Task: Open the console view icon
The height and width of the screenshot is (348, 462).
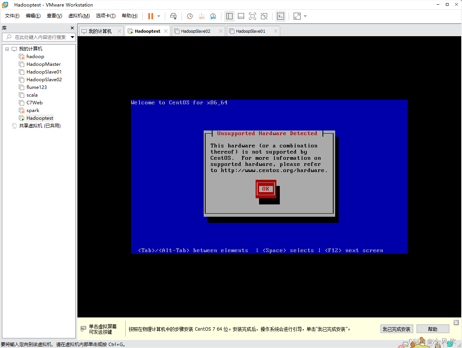Action: (281, 16)
